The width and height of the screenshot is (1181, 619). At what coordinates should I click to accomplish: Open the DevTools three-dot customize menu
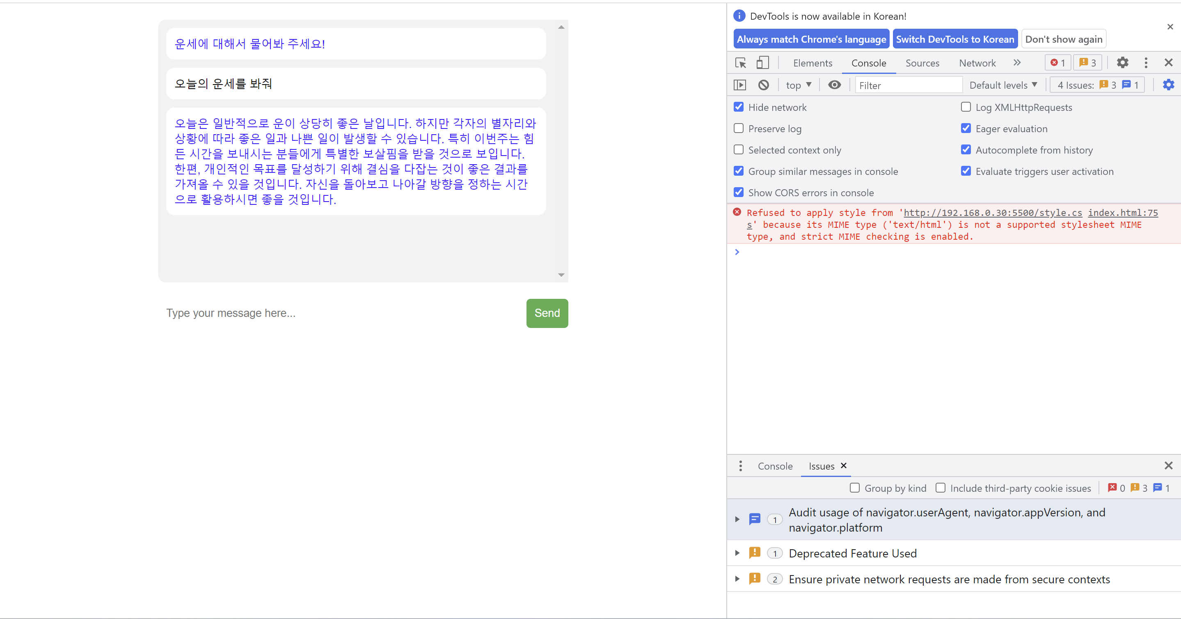(x=1146, y=62)
